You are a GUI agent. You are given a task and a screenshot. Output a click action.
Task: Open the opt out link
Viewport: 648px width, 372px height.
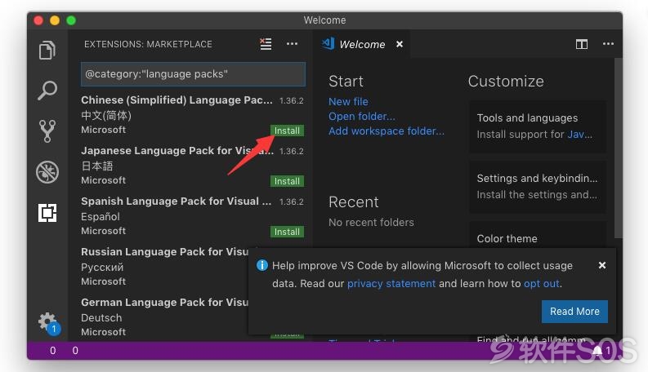(x=542, y=284)
